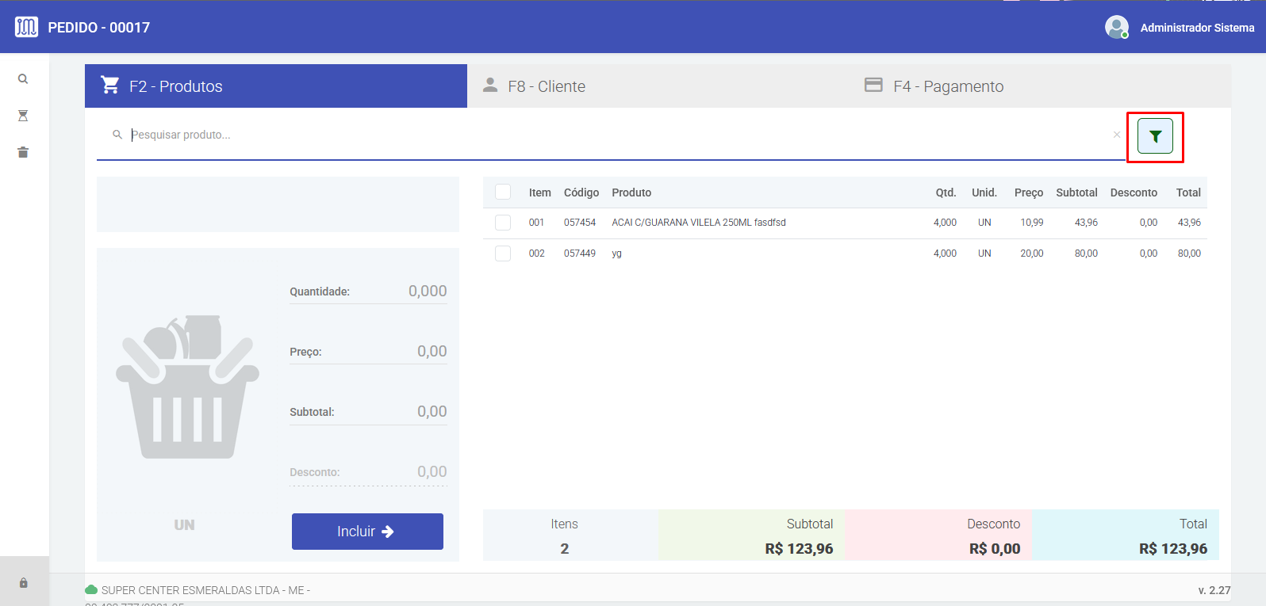Open the product filter funnel button
Viewport: 1266px width, 606px height.
tap(1155, 136)
